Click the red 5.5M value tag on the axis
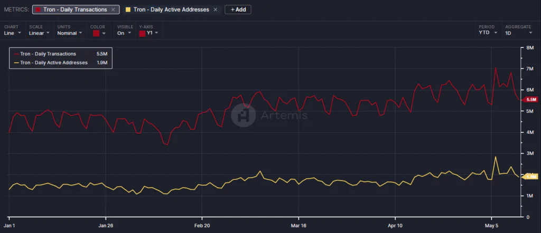This screenshot has height=233, width=541. tap(530, 100)
